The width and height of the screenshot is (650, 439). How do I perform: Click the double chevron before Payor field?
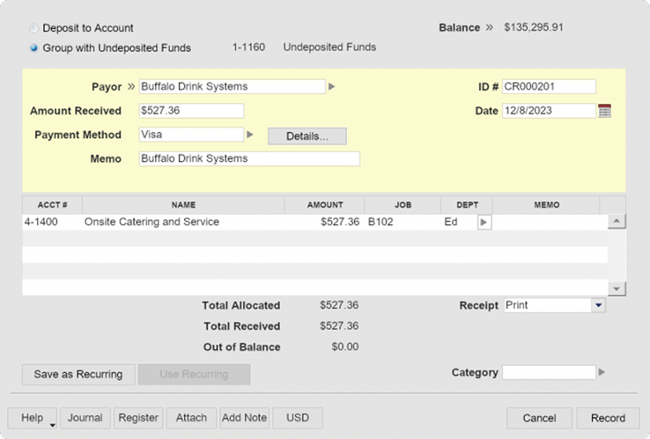131,87
